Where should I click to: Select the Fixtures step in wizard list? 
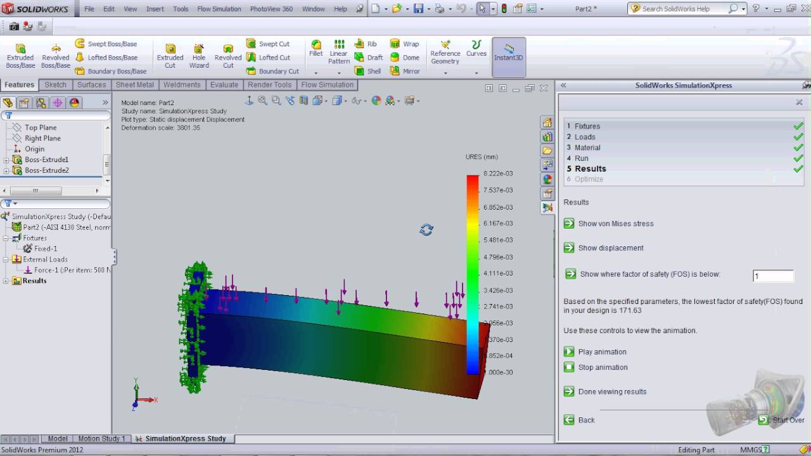pyautogui.click(x=684, y=126)
